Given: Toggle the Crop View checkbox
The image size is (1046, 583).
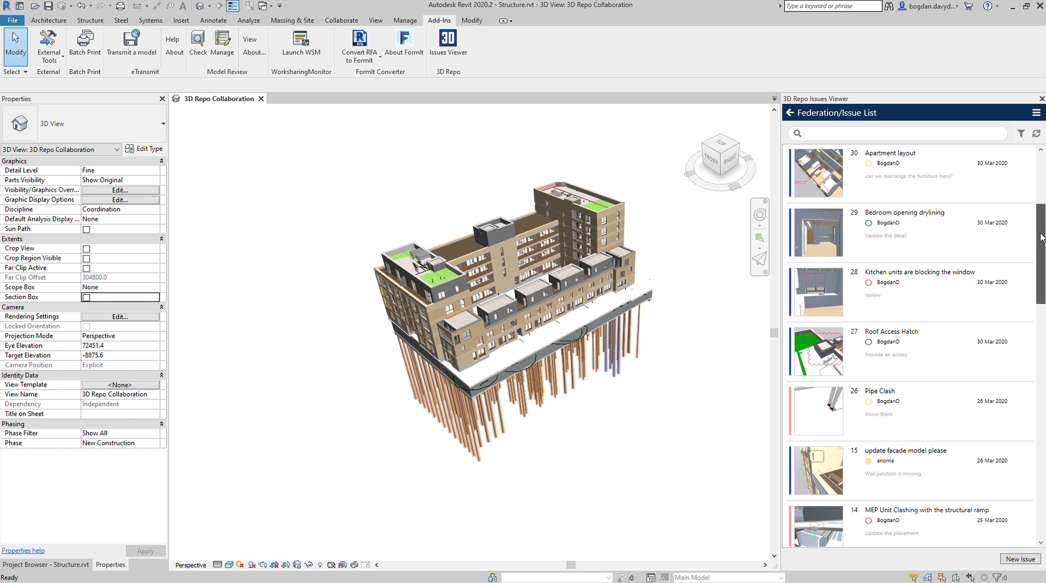Looking at the screenshot, I should point(86,249).
